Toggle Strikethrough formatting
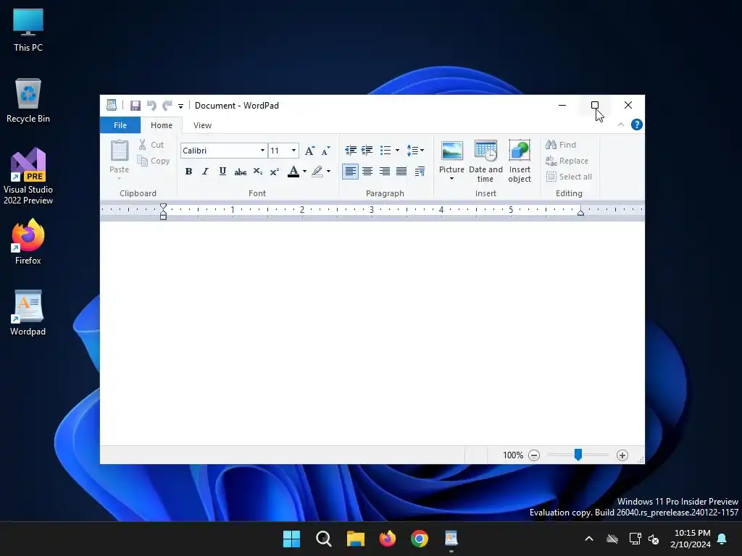Screen dimensions: 742x556 tap(240, 172)
